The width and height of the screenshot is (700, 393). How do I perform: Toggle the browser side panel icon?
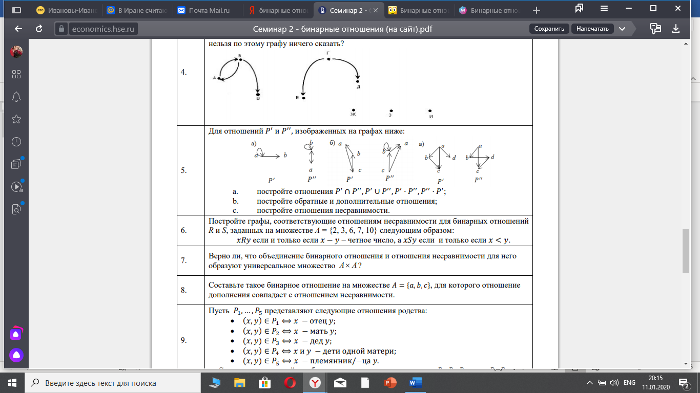click(16, 10)
